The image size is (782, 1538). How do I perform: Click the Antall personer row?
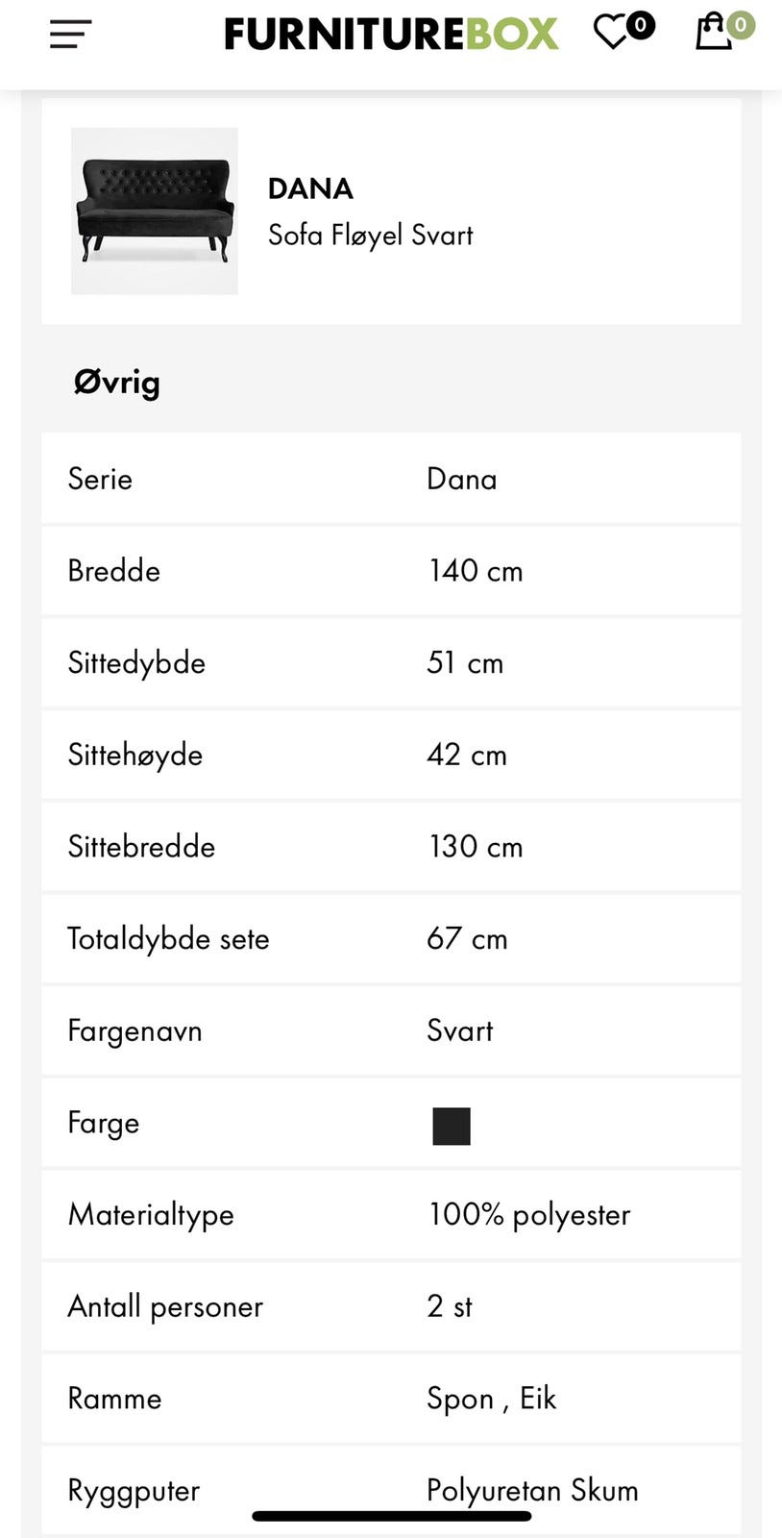click(391, 1306)
